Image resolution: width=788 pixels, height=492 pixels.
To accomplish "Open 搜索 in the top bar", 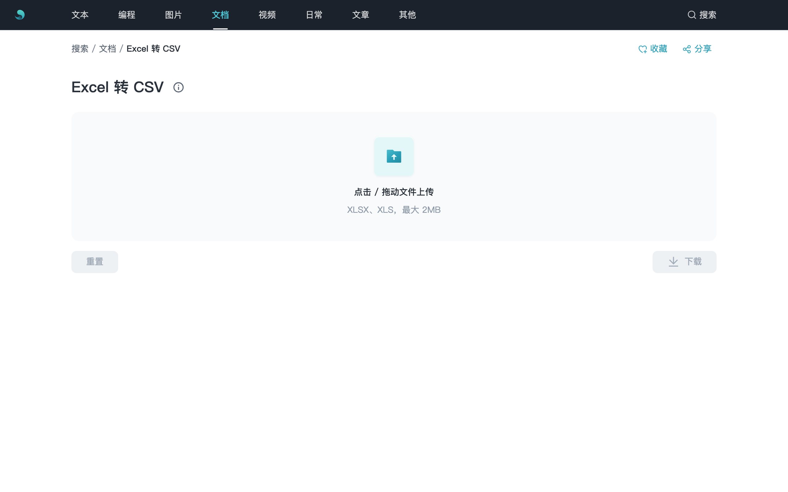I will click(708, 15).
